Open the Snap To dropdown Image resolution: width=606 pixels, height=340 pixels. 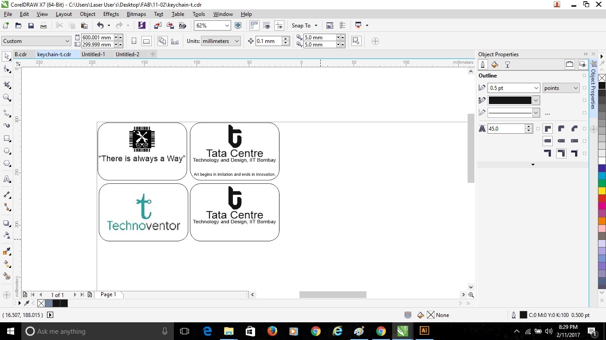(x=304, y=26)
